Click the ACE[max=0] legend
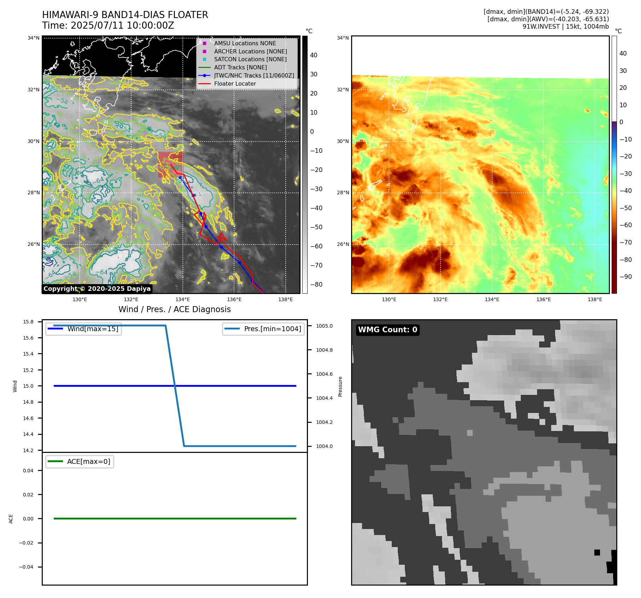The image size is (641, 598). pyautogui.click(x=80, y=461)
